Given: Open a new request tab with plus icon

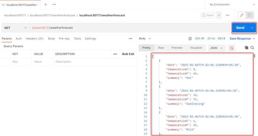Looking at the screenshot, I should click(x=46, y=5).
